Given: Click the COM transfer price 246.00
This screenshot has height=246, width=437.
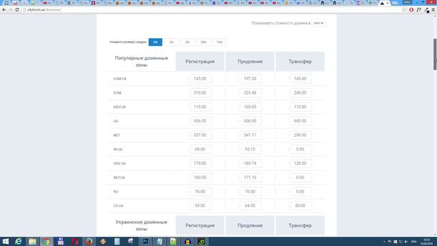Looking at the screenshot, I should (300, 93).
